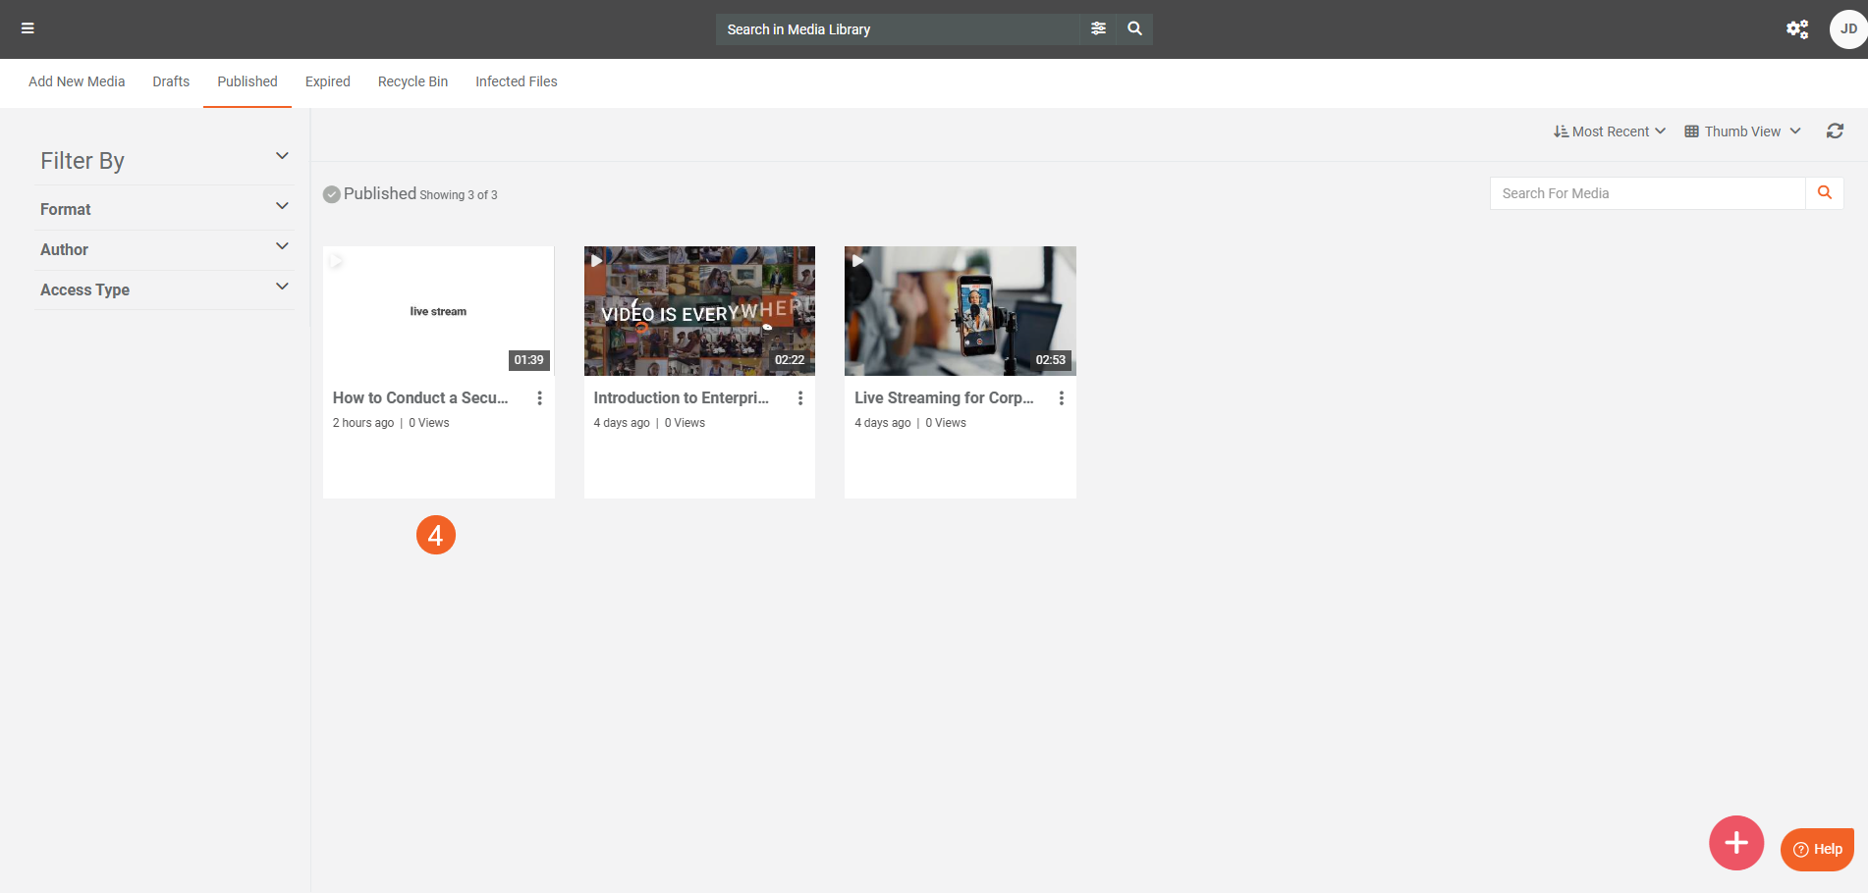Open advanced search filter options
The height and width of the screenshot is (893, 1868).
click(1098, 28)
